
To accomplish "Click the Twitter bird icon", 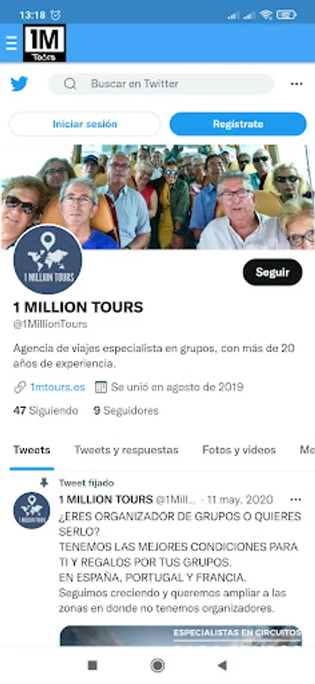I will tap(20, 84).
